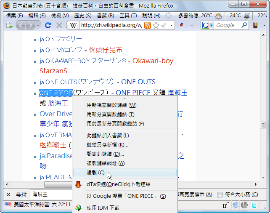This screenshot has height=213, width=270.
Task: Click the 24°C storm weather icon
Action: tap(247, 16)
